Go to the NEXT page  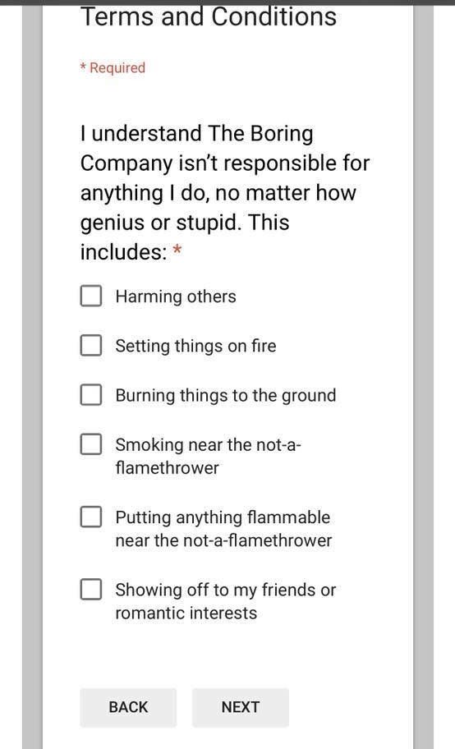241,707
